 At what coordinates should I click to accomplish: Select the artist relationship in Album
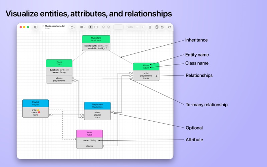[146, 73]
